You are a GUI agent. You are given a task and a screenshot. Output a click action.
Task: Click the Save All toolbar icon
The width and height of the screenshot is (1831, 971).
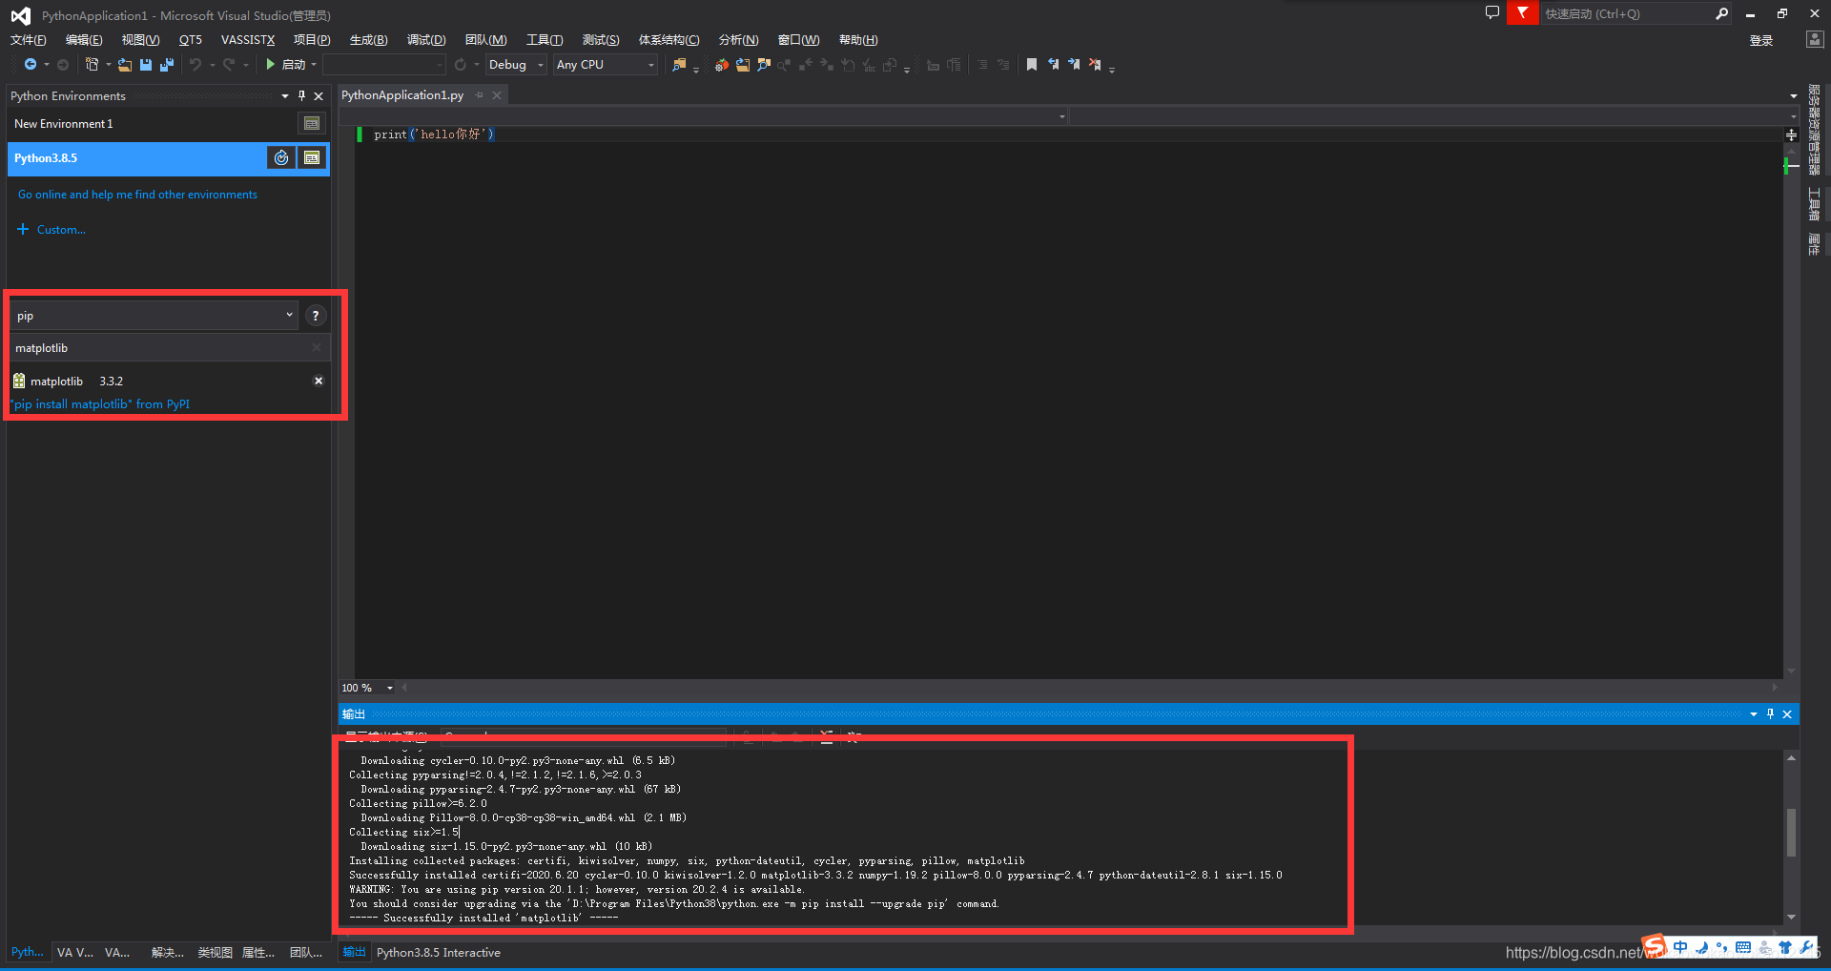click(x=167, y=65)
